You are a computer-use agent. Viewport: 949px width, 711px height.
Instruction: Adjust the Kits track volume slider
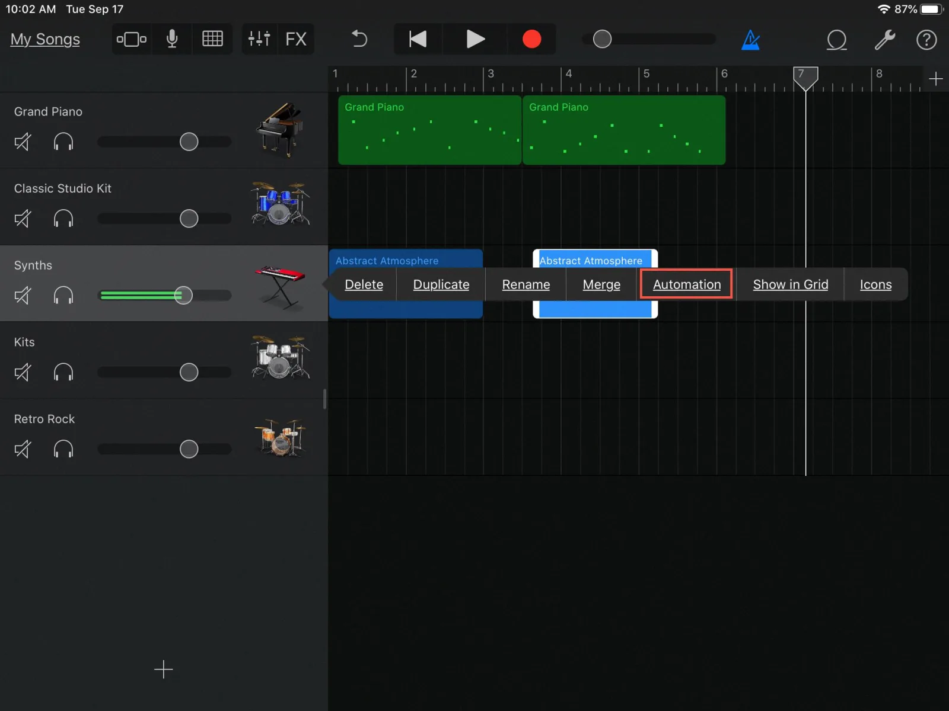[x=189, y=372]
